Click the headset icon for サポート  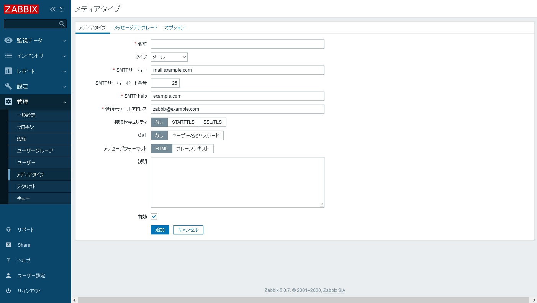tap(8, 229)
